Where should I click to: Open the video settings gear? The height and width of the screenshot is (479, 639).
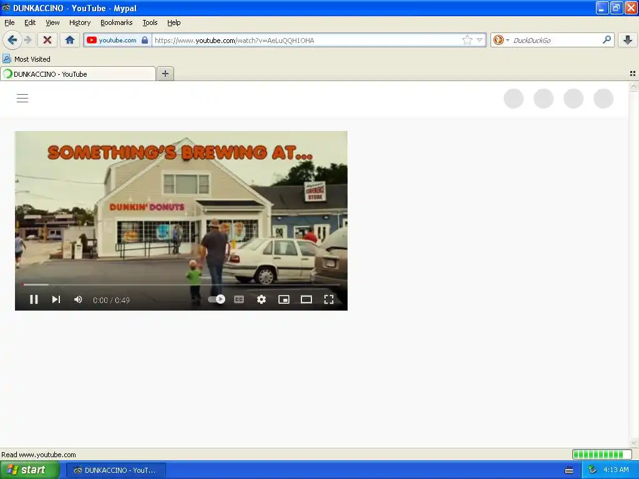tap(261, 299)
